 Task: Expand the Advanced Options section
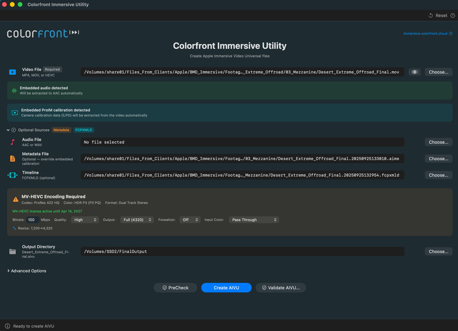point(27,271)
